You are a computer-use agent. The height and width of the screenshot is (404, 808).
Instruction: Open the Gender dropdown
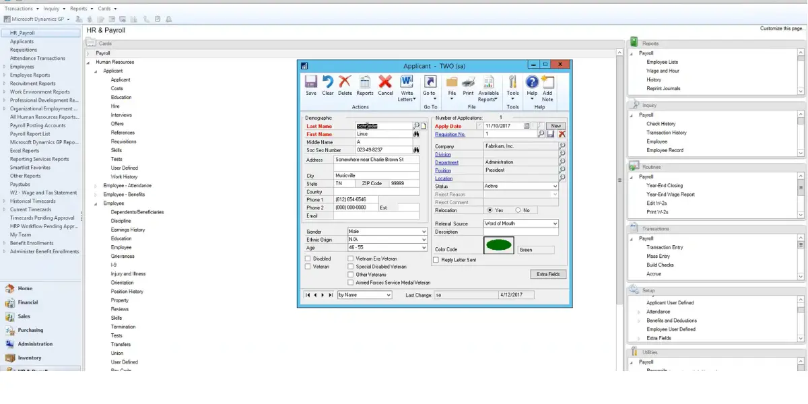(424, 232)
